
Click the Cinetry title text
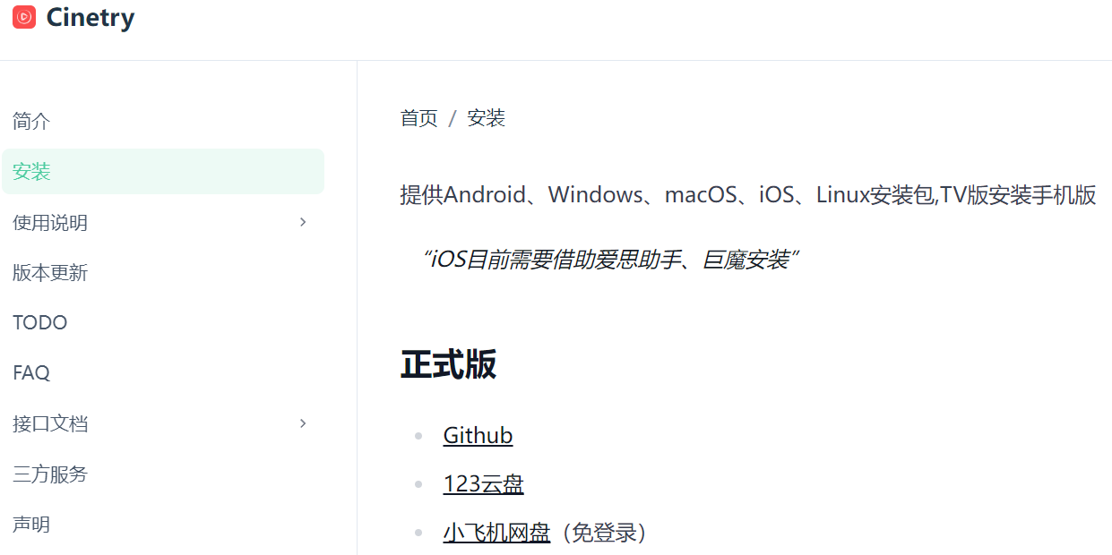(x=90, y=17)
